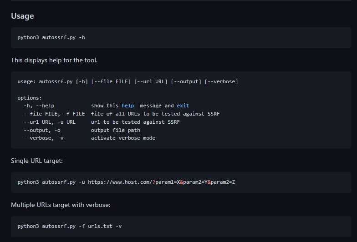Click the Usage section heading
This screenshot has width=357, height=242.
click(x=22, y=16)
